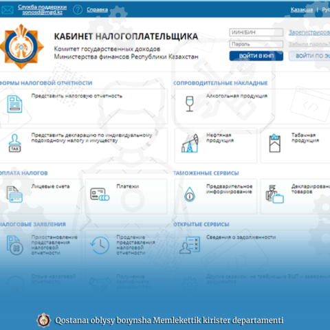The width and height of the screenshot is (330, 330).
Task: Switch language to Казакша
Action: pos(302,10)
